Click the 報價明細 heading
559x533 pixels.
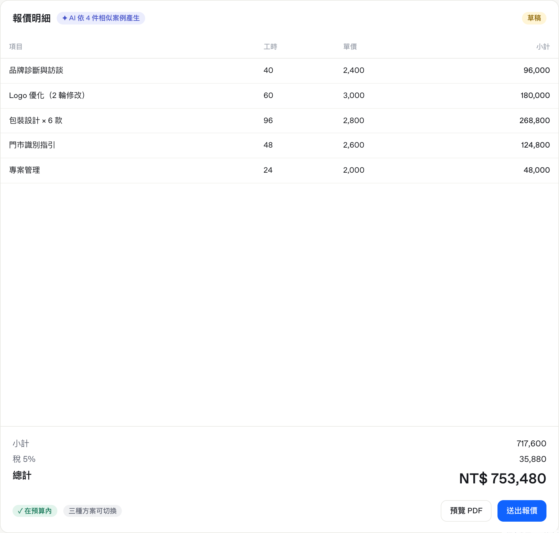pos(32,18)
